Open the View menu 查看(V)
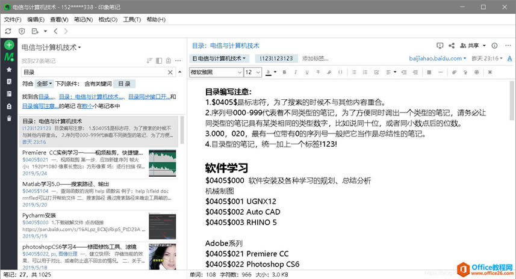The width and height of the screenshot is (516, 279). point(59,19)
